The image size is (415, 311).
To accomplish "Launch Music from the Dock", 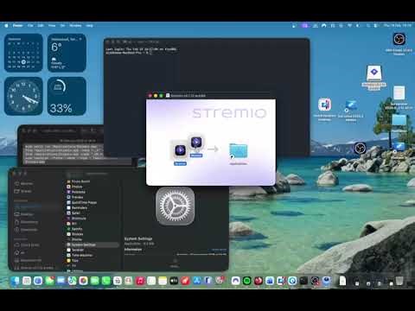I will (140, 281).
